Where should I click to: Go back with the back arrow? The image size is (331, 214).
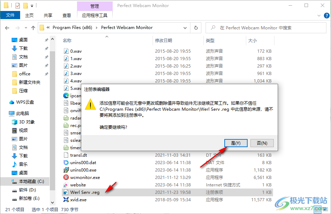pyautogui.click(x=7, y=28)
